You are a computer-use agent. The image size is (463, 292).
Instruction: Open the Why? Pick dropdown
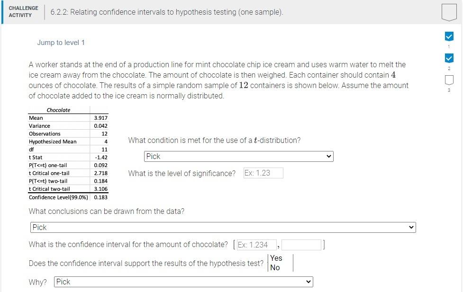coord(183,282)
